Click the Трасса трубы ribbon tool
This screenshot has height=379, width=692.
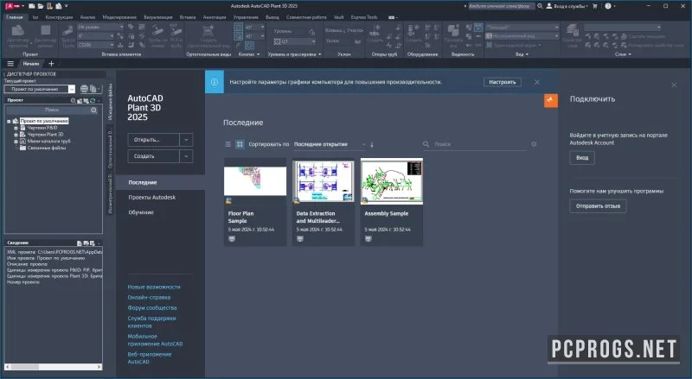pos(68,36)
